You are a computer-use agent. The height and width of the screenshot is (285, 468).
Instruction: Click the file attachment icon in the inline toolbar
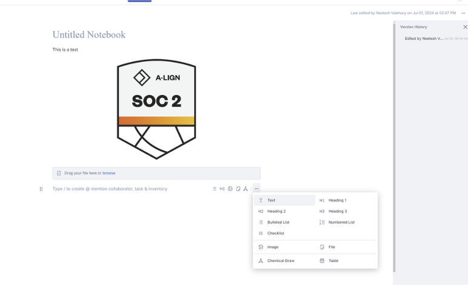tap(238, 189)
